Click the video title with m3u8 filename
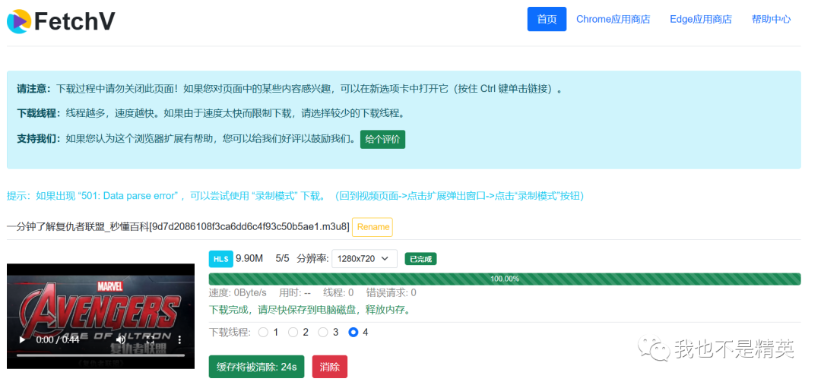 coord(178,226)
